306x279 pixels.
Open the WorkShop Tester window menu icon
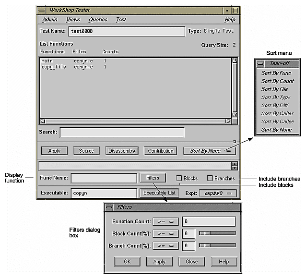click(x=42, y=11)
